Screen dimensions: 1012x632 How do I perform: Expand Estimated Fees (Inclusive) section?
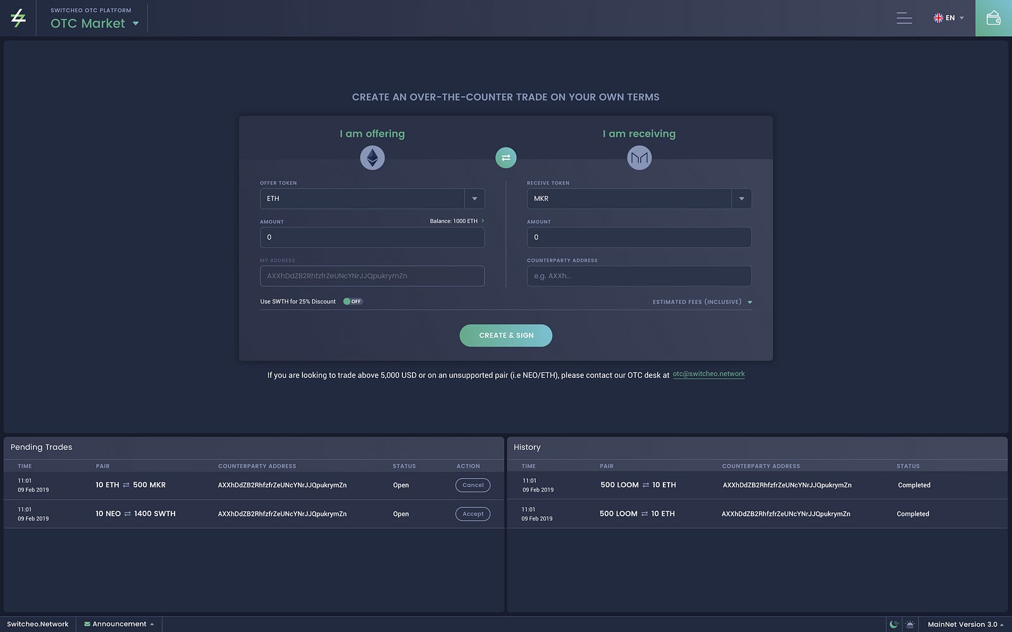click(x=750, y=303)
